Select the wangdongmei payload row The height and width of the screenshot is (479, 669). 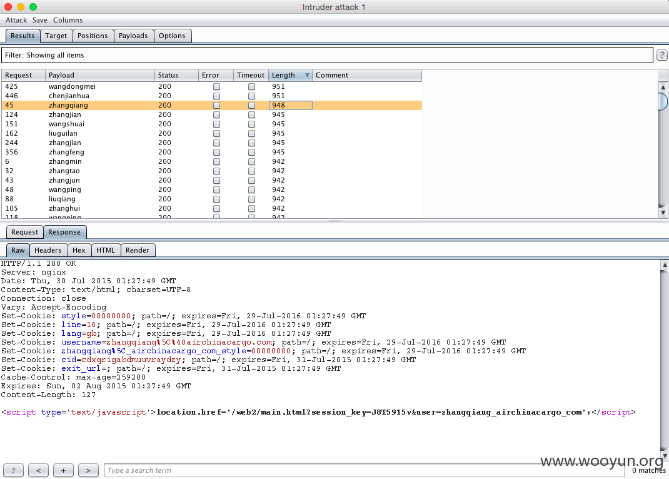pyautogui.click(x=211, y=86)
